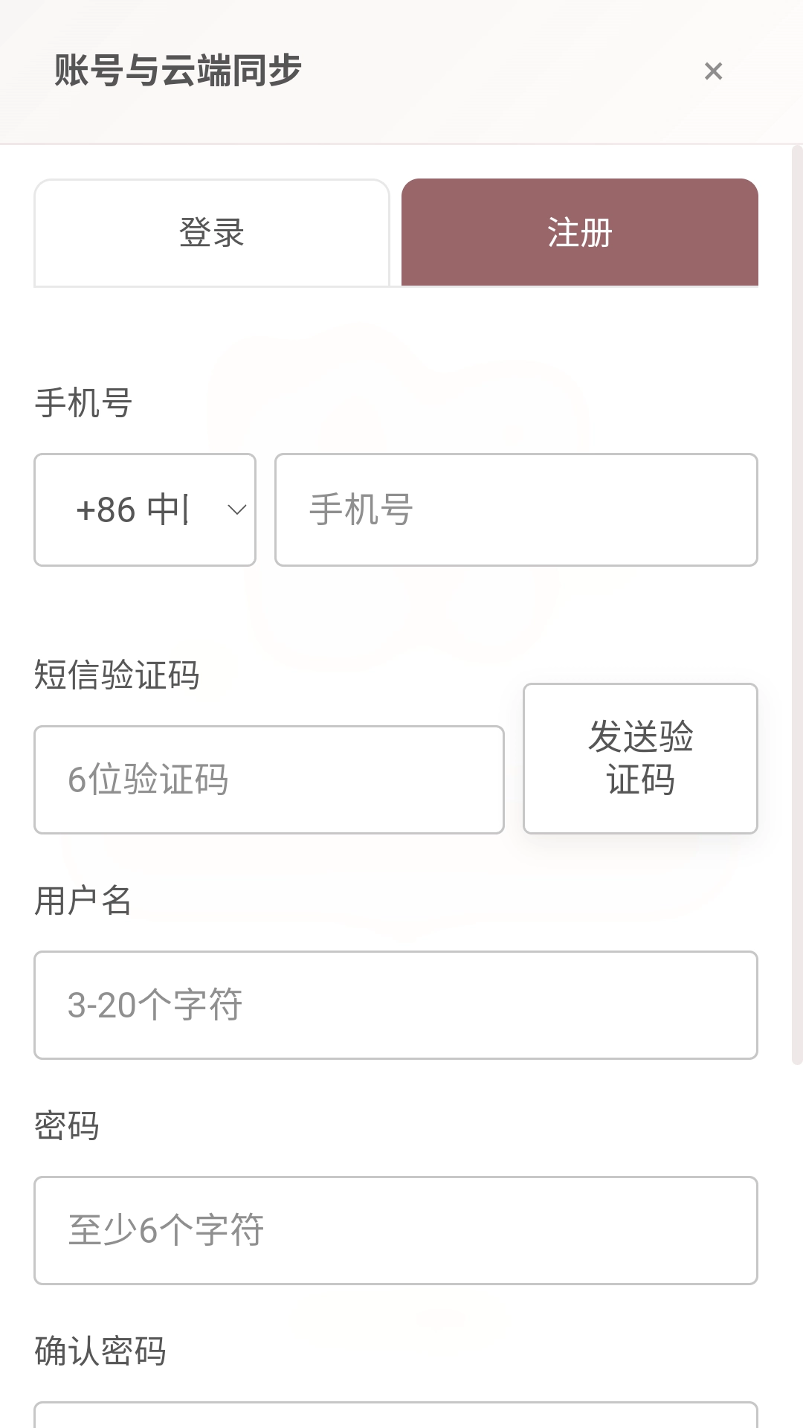Focus the partially visible 确认密码 input
The width and height of the screenshot is (803, 1428).
(x=396, y=1416)
